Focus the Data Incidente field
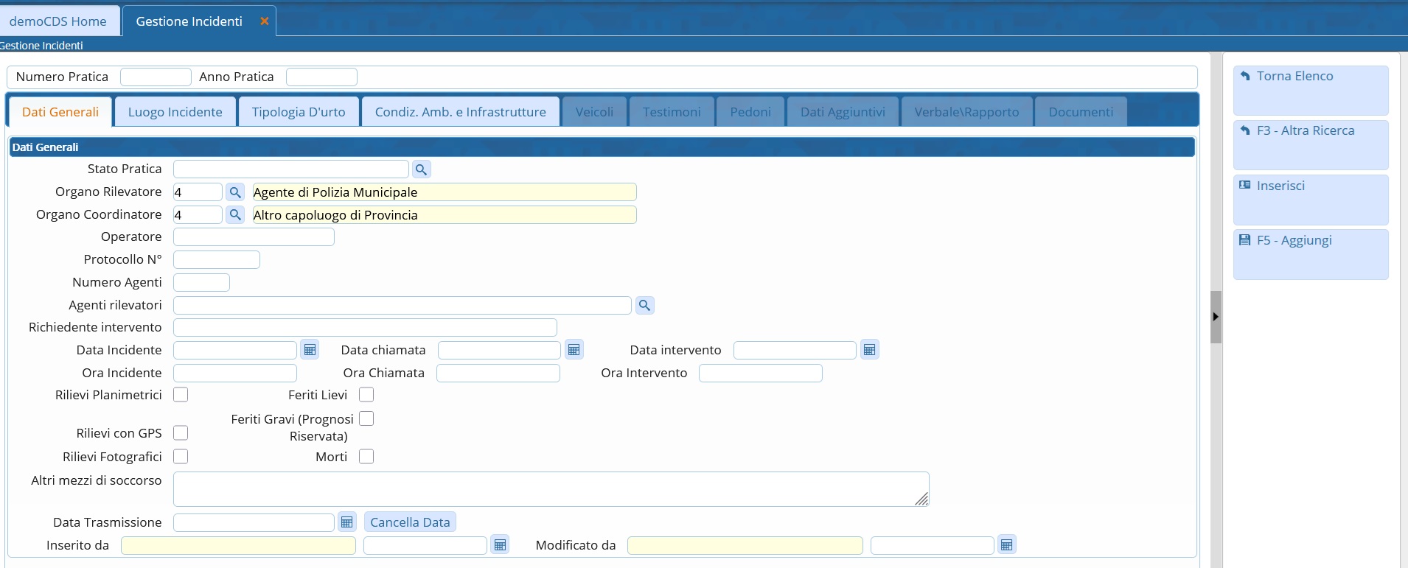 235,350
